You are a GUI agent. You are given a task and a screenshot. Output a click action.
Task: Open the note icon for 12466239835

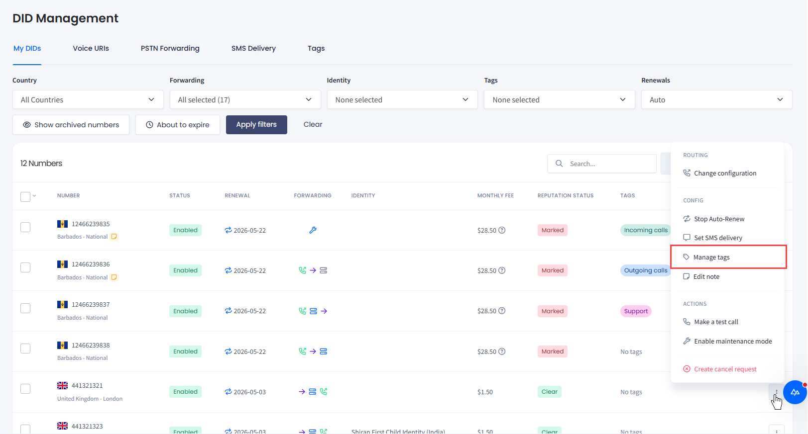pyautogui.click(x=114, y=237)
